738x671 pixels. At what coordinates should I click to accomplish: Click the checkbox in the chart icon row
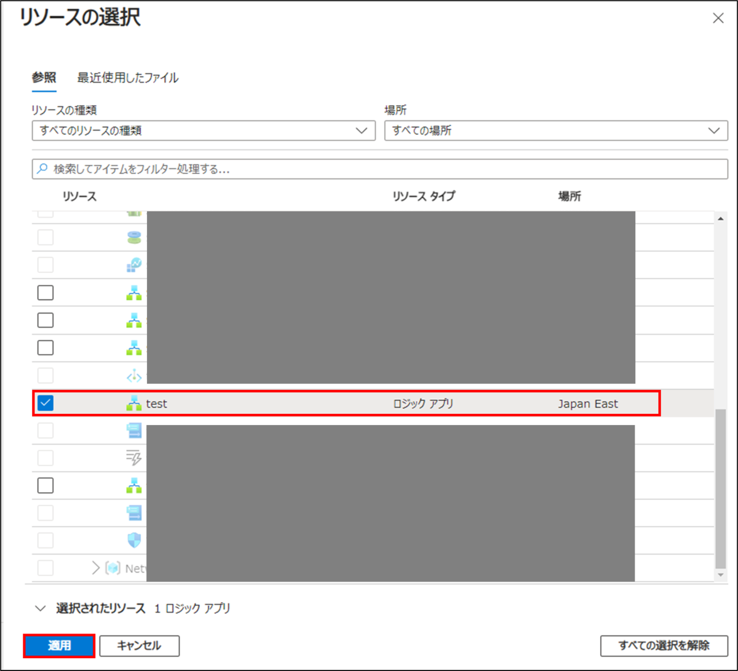(x=46, y=265)
